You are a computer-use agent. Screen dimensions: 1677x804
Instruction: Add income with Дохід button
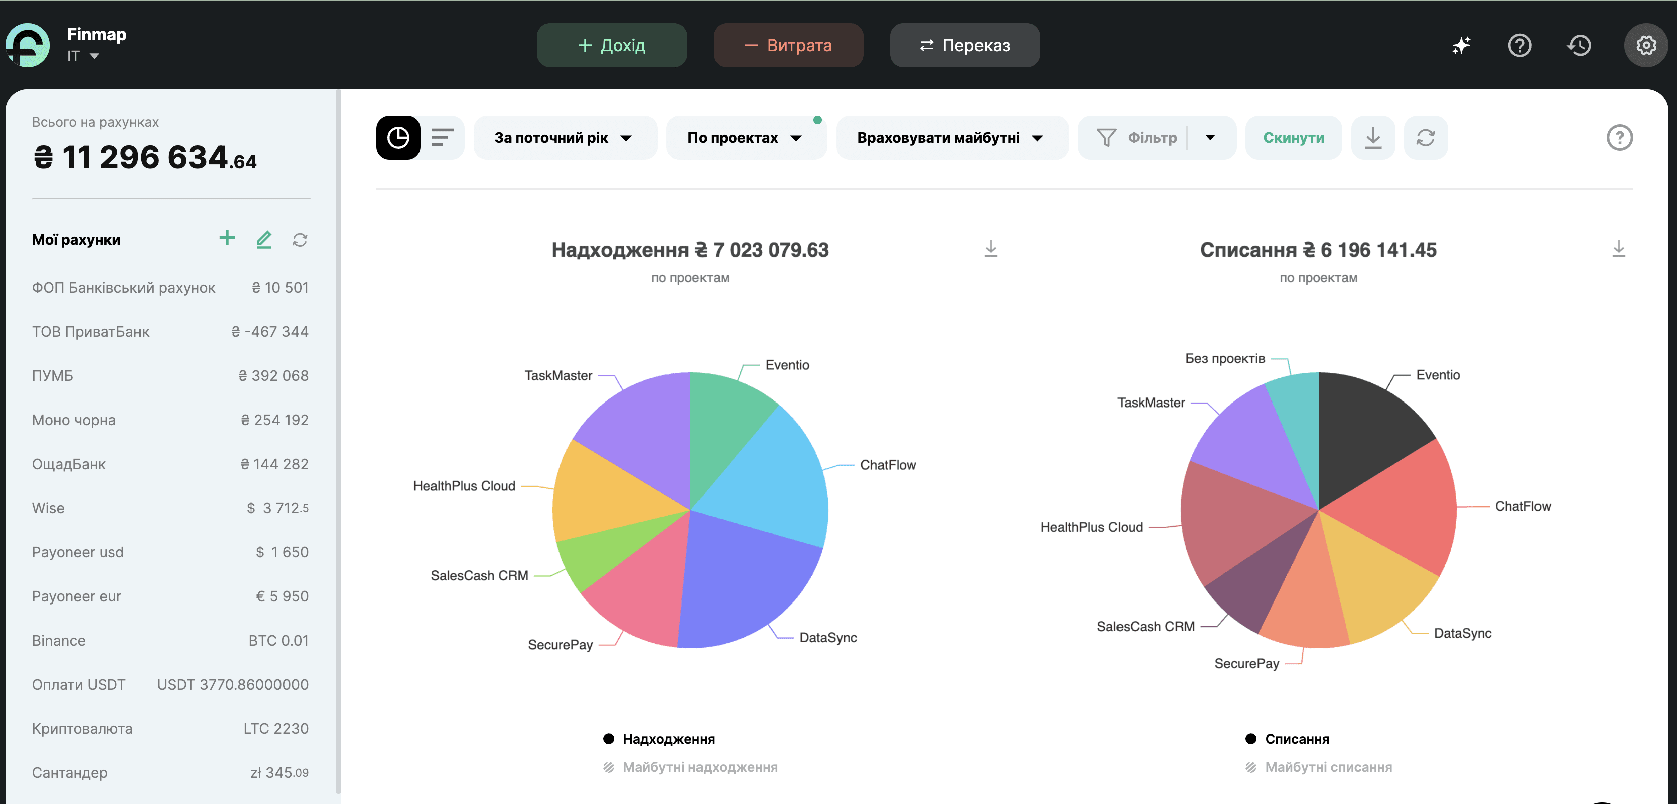click(611, 45)
